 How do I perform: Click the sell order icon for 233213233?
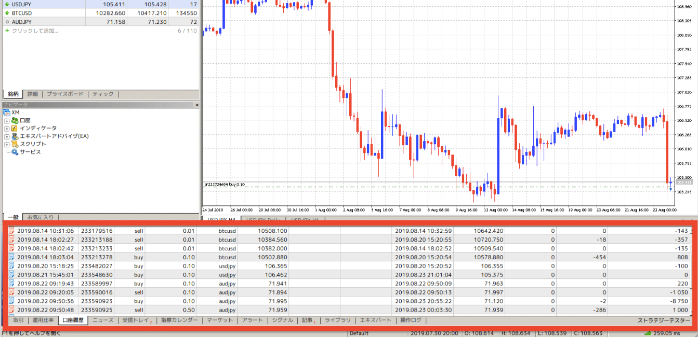pos(11,248)
